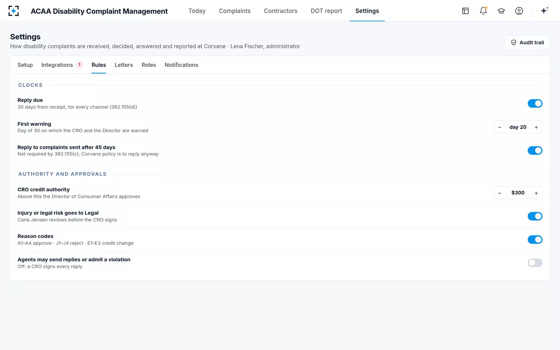Click the '$300' credit authority value
The width and height of the screenshot is (560, 350).
tap(518, 193)
